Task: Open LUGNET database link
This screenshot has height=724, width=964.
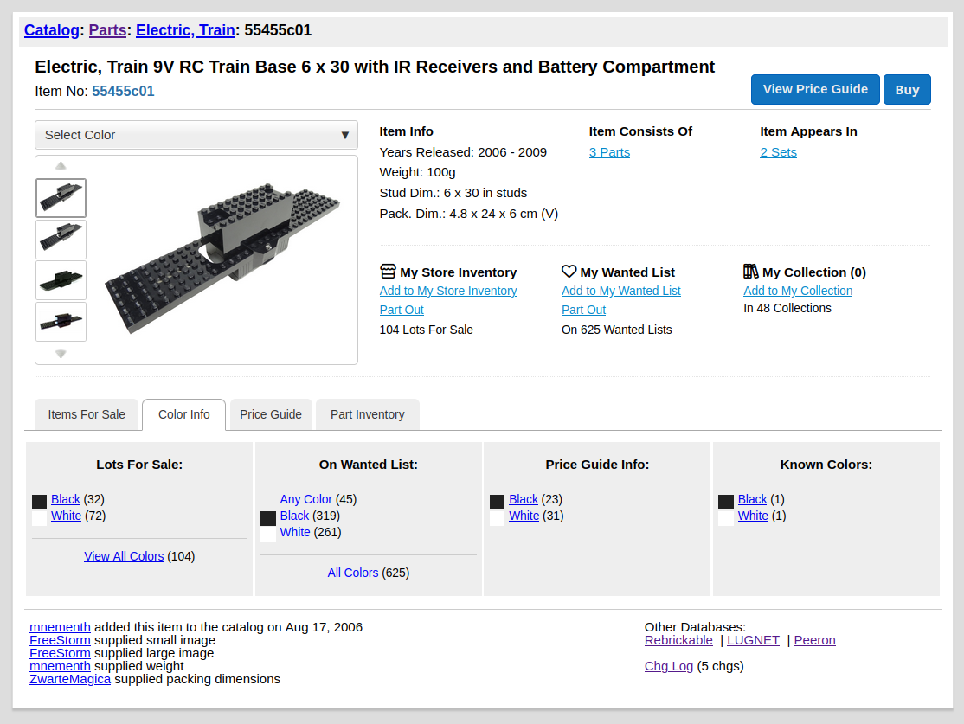Action: pyautogui.click(x=753, y=640)
